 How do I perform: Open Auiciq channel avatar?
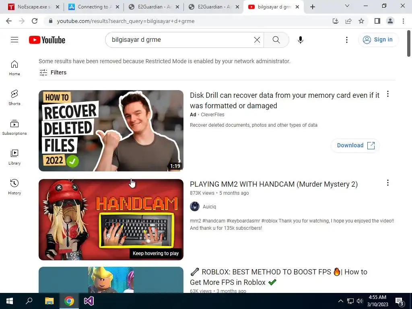[x=195, y=206]
